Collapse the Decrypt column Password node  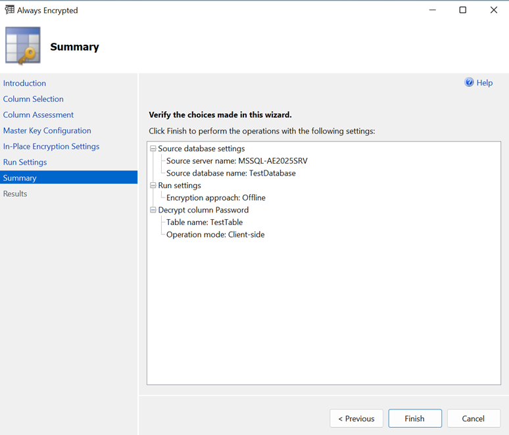(x=153, y=211)
